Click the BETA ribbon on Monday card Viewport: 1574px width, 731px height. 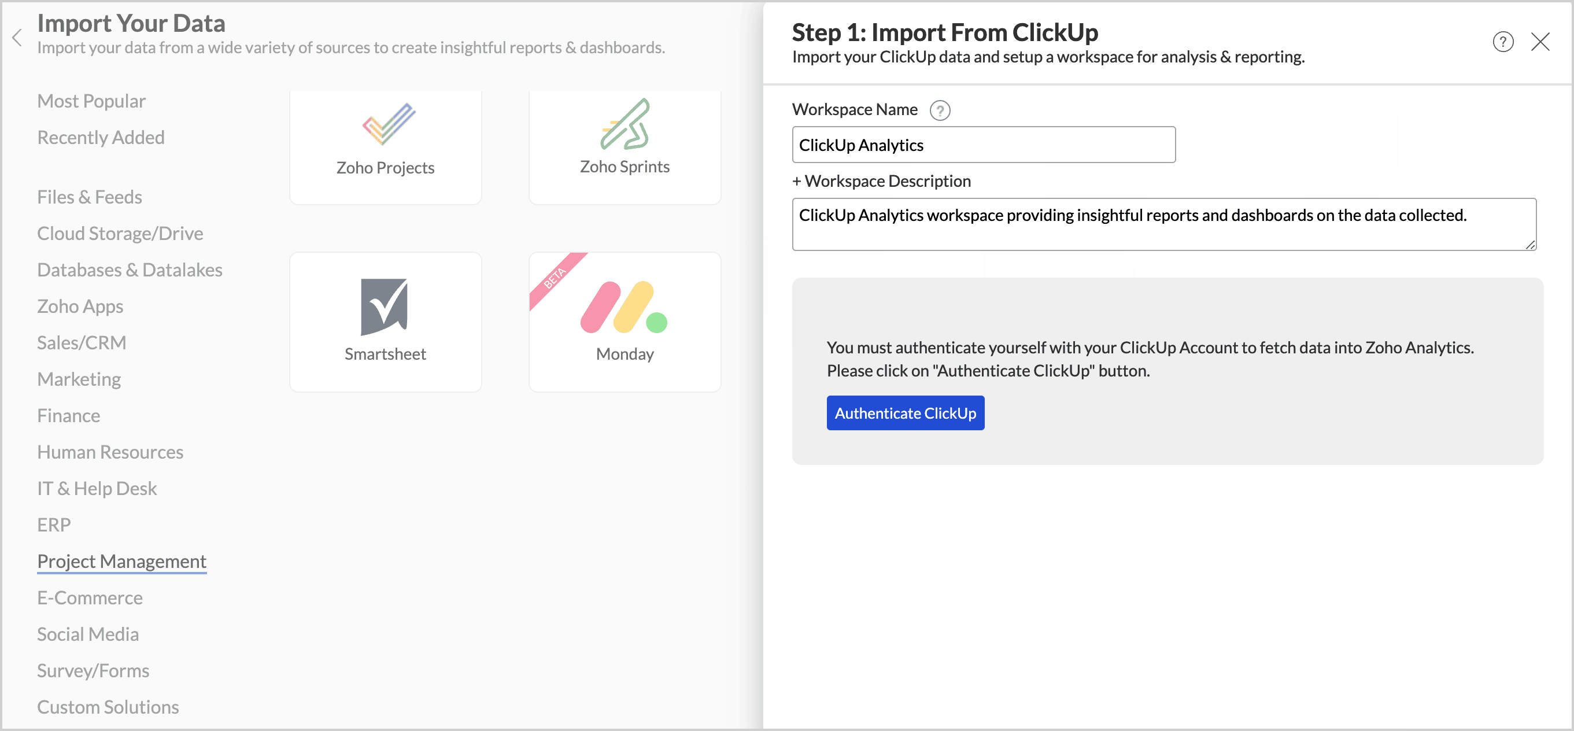555,278
